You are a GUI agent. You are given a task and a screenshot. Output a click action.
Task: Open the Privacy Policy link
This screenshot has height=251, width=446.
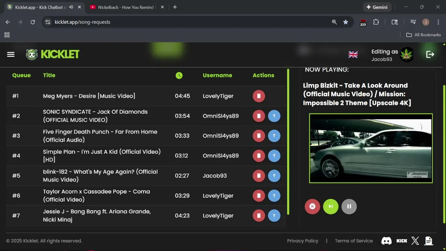coord(302,241)
